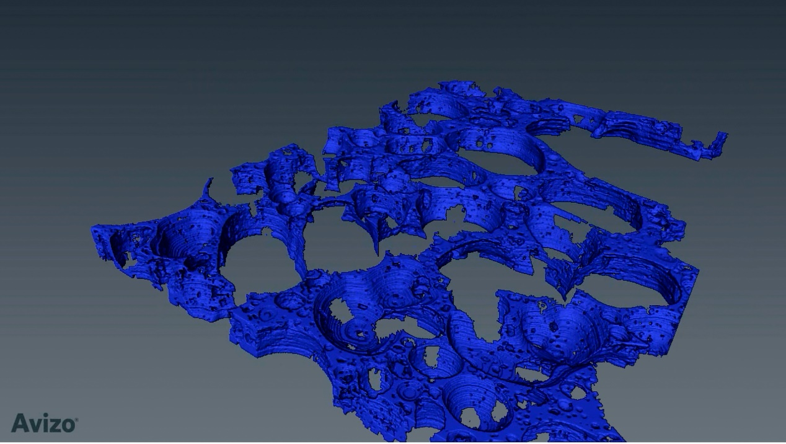
Task: Click the Avizo logo watermark
Action: 44,424
